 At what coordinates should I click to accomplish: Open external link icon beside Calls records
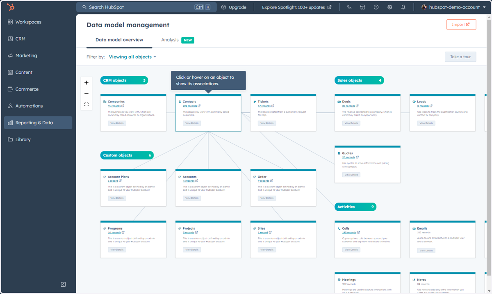click(359, 232)
